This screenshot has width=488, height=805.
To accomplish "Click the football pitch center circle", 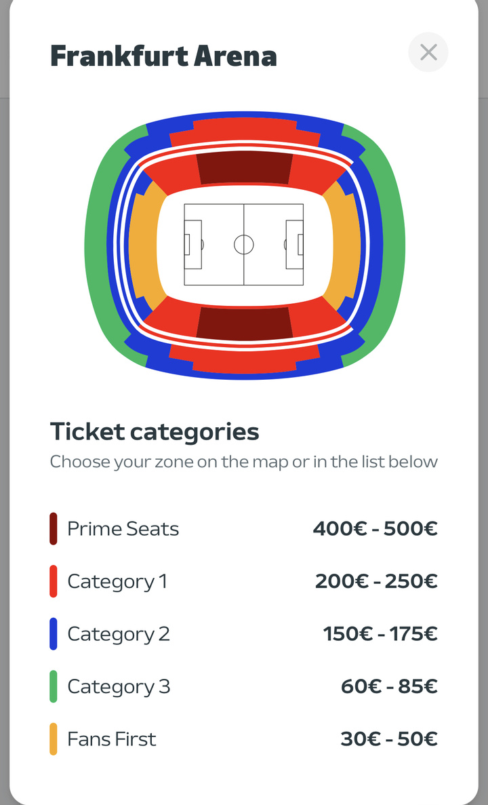I will [x=244, y=244].
